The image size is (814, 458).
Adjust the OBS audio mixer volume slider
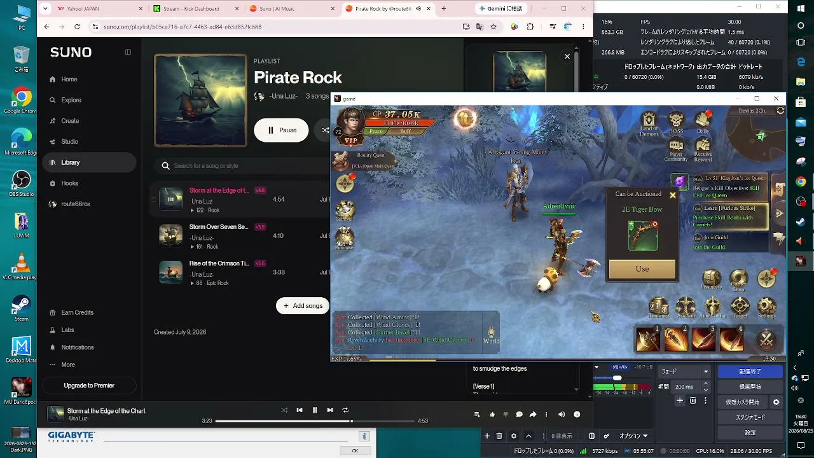click(617, 378)
